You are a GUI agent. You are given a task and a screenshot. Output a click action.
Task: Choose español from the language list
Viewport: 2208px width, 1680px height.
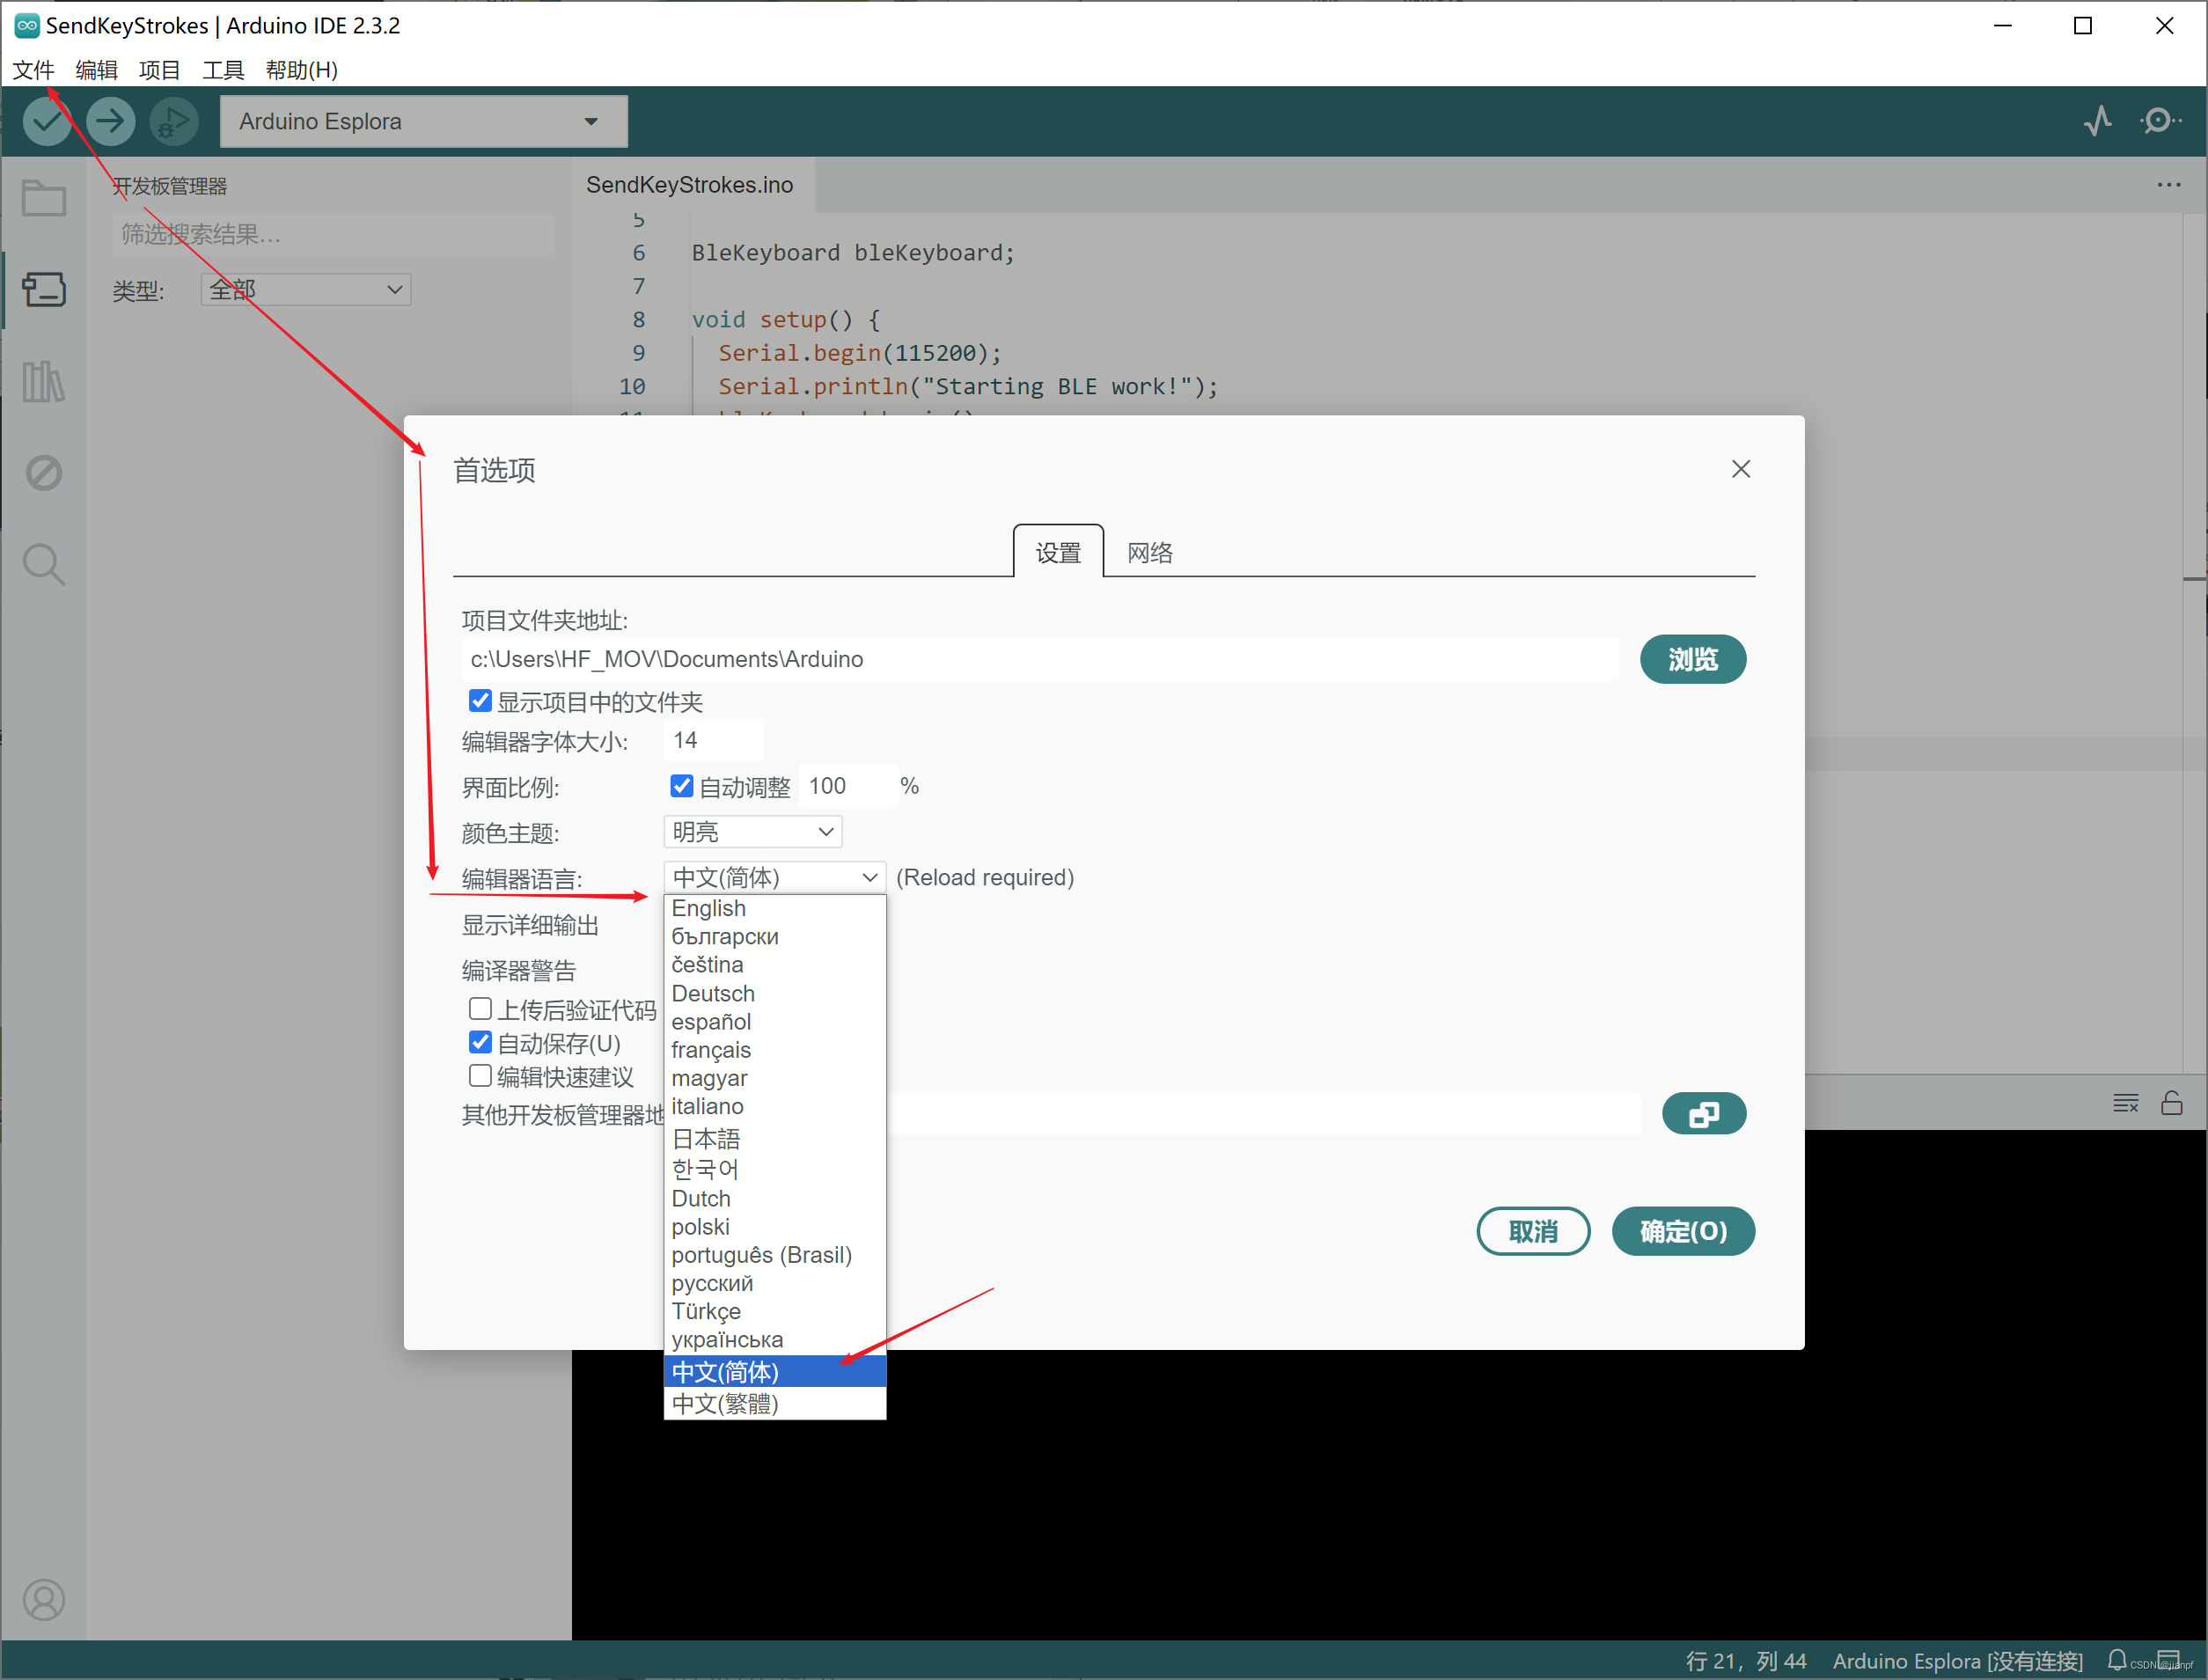pyautogui.click(x=775, y=1022)
